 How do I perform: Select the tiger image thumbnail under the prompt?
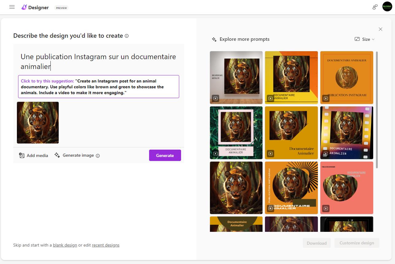[37, 123]
